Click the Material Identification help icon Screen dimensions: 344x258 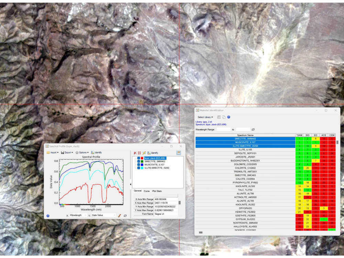(229, 117)
